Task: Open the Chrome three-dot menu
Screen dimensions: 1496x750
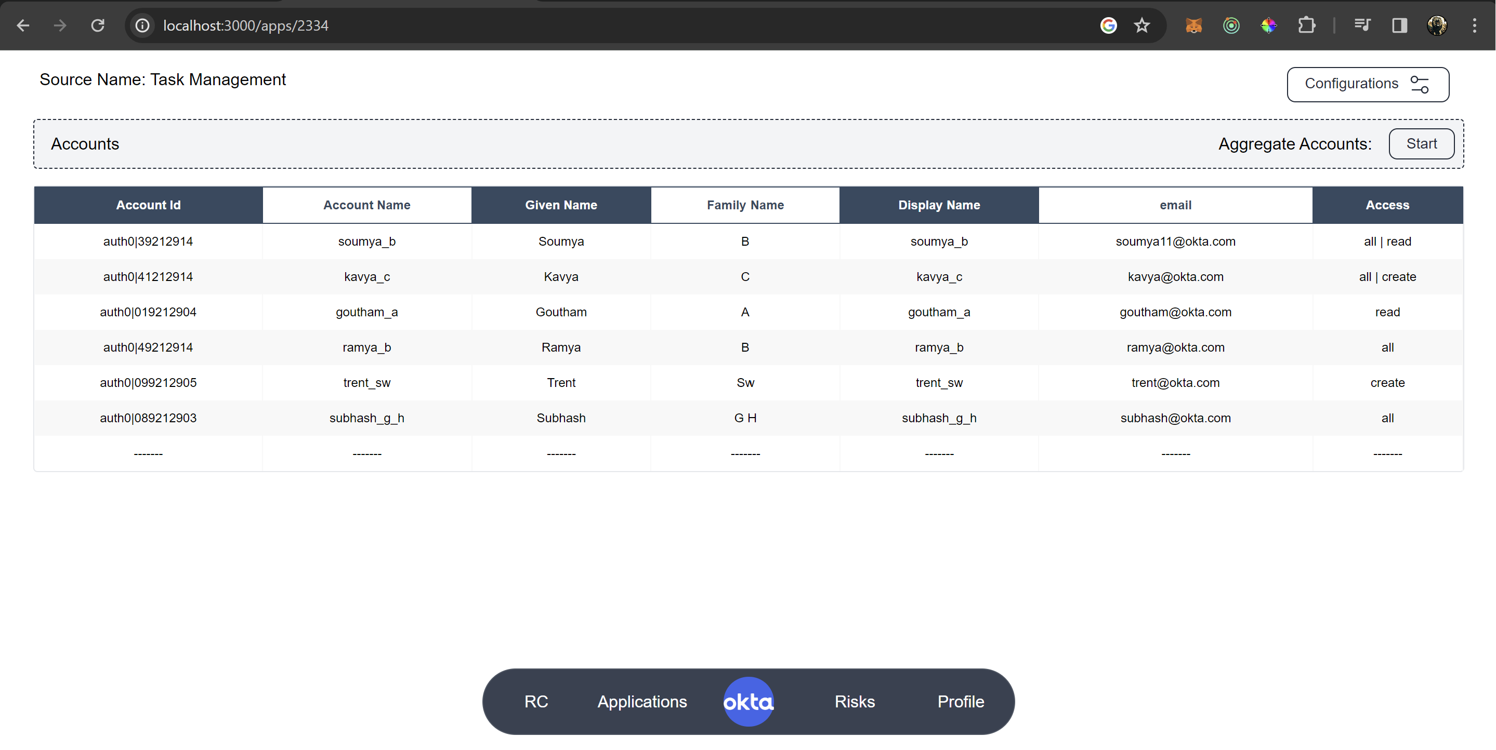Action: (x=1476, y=25)
